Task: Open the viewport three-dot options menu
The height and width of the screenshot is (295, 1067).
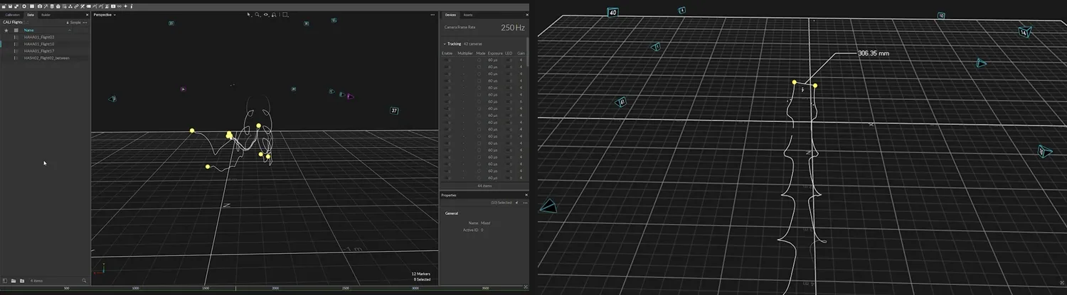Action: coord(432,14)
